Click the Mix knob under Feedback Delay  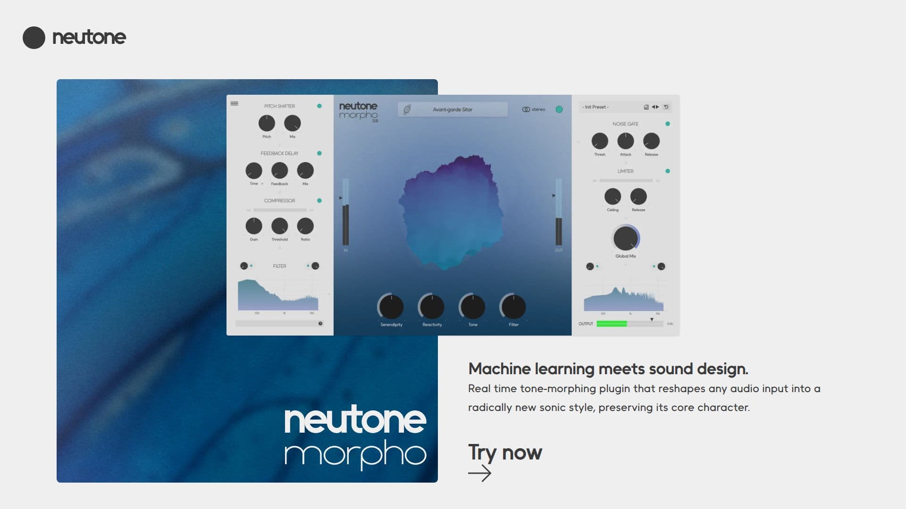click(305, 171)
